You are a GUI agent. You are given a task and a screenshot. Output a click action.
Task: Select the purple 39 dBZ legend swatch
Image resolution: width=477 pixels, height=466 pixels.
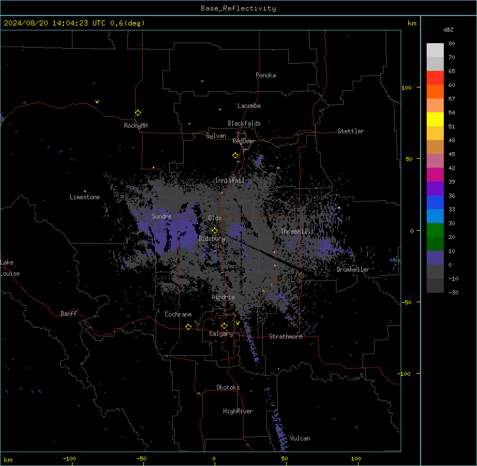click(435, 188)
